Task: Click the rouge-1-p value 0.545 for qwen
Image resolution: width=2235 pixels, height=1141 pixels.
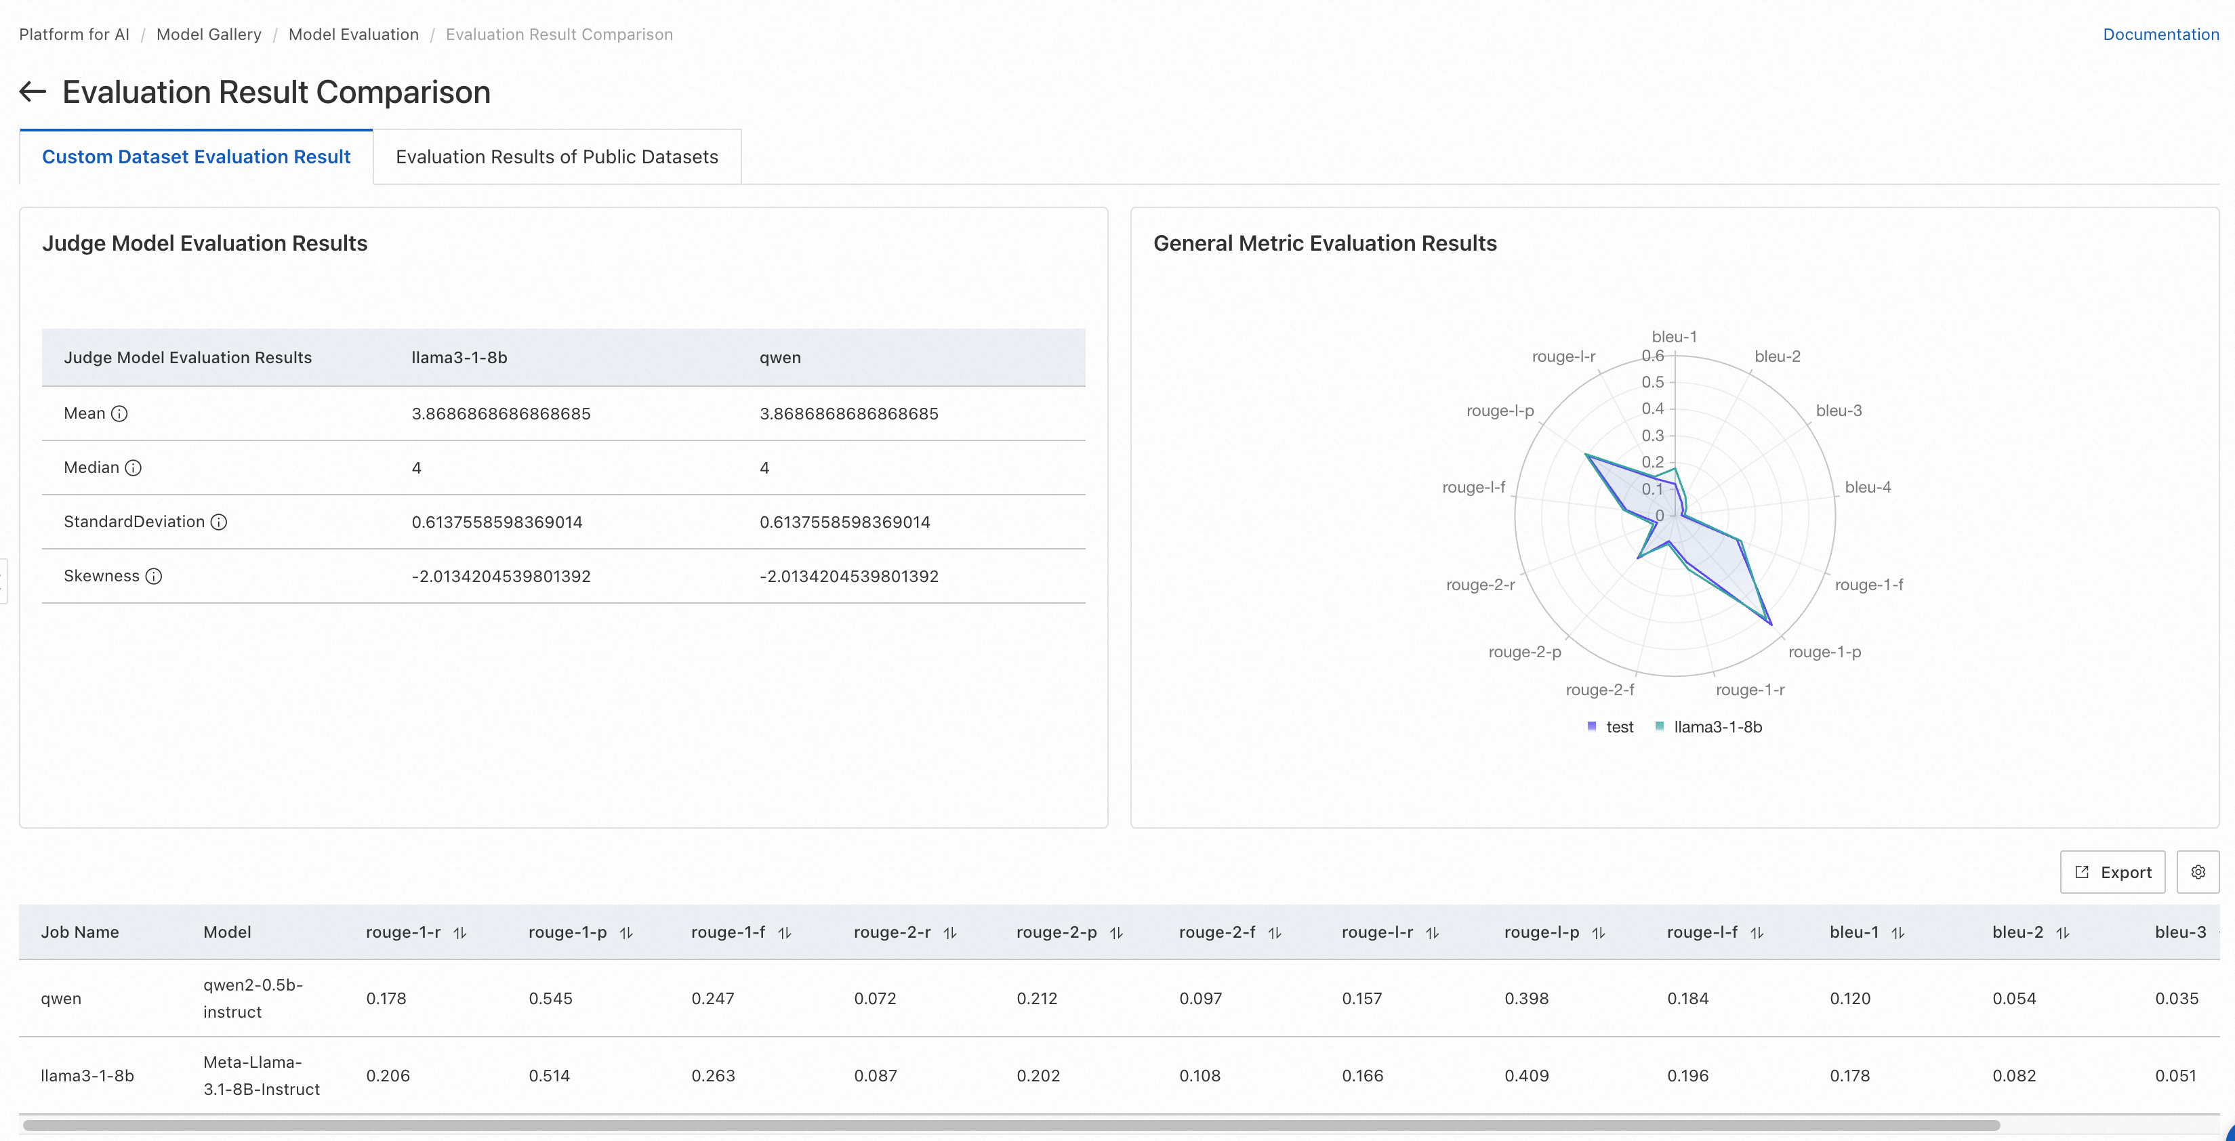Action: 551,999
